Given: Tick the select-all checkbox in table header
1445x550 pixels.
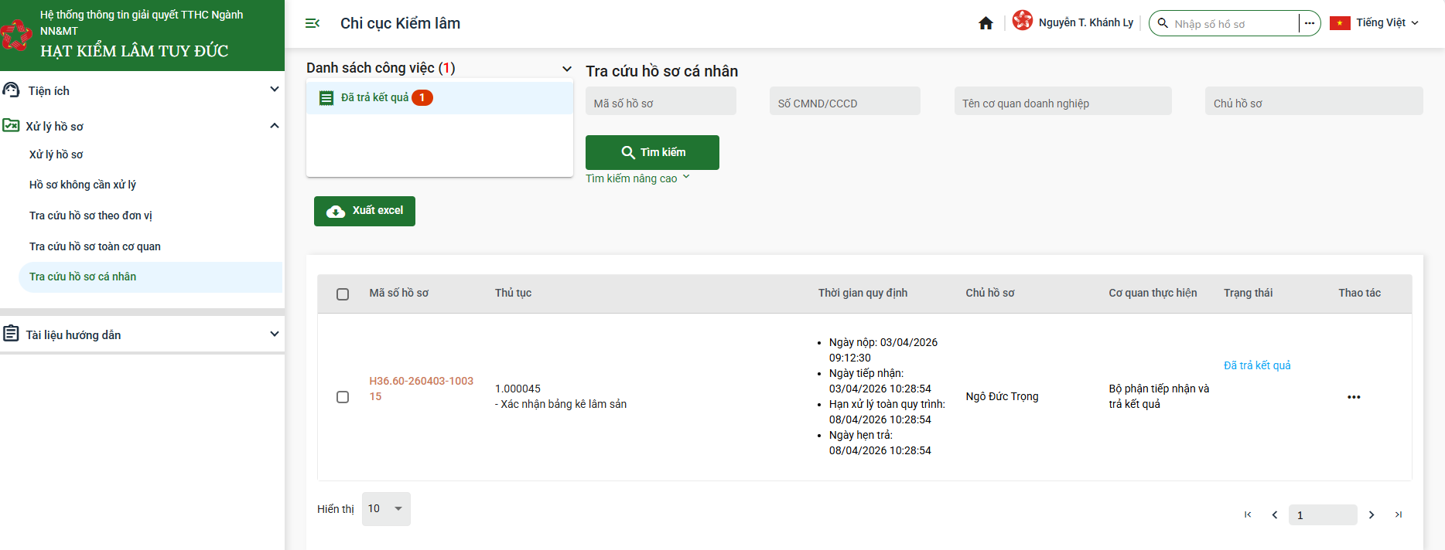Looking at the screenshot, I should tap(343, 294).
